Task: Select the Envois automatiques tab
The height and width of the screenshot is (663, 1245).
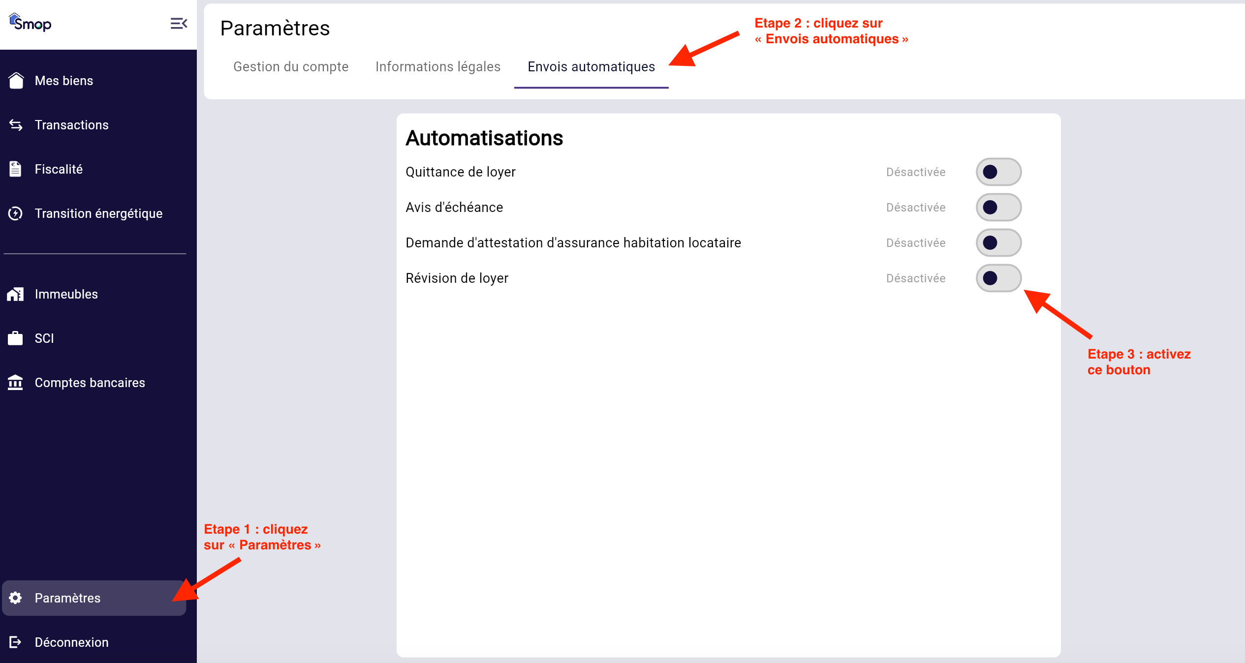Action: [591, 67]
